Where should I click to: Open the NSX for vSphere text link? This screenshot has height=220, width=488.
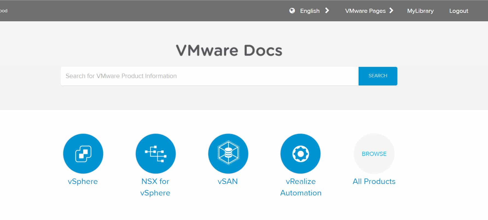155,187
